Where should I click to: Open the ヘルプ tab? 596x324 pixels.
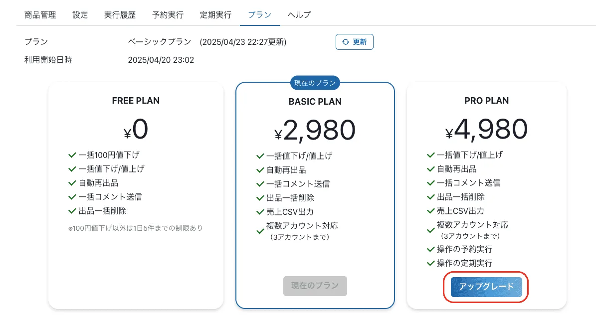[x=299, y=15]
